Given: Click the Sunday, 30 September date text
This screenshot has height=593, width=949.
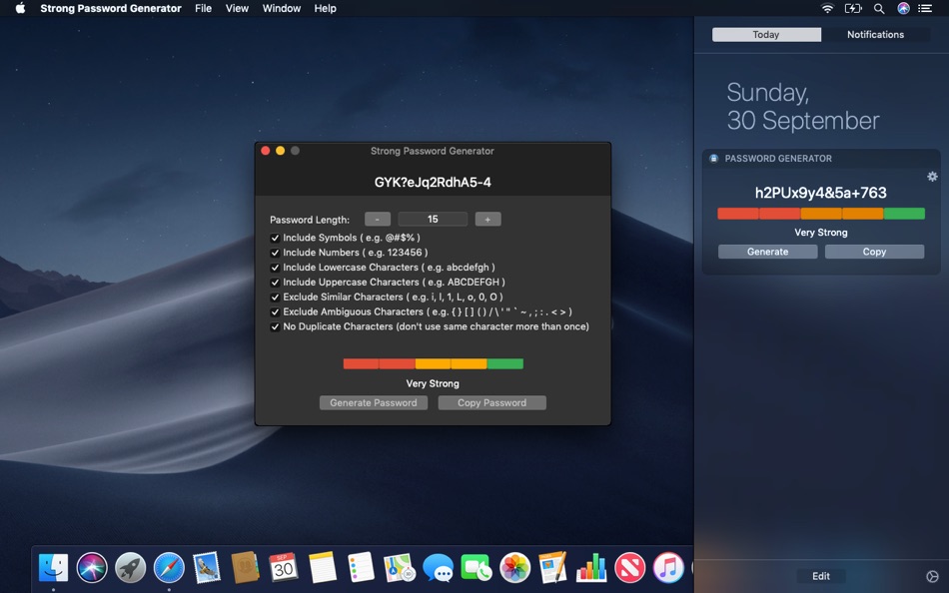Looking at the screenshot, I should point(803,107).
